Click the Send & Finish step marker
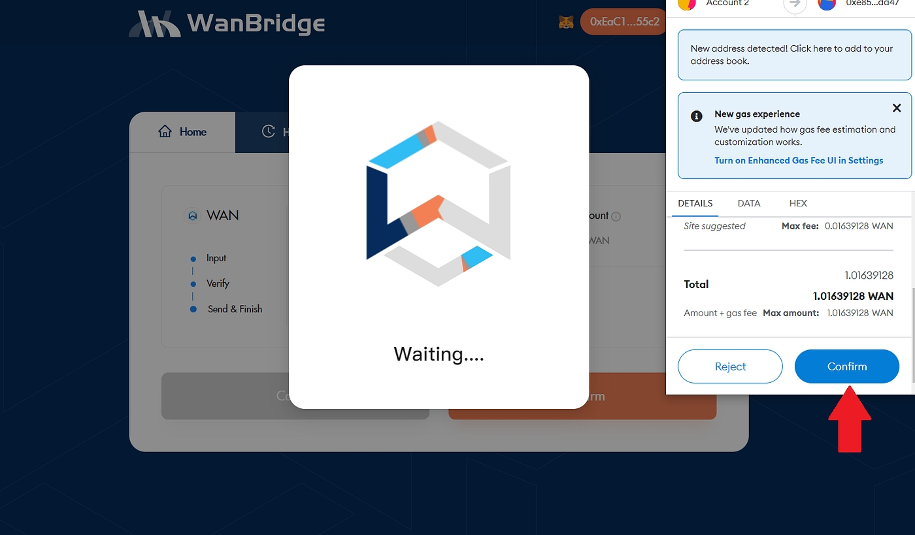 (x=193, y=309)
